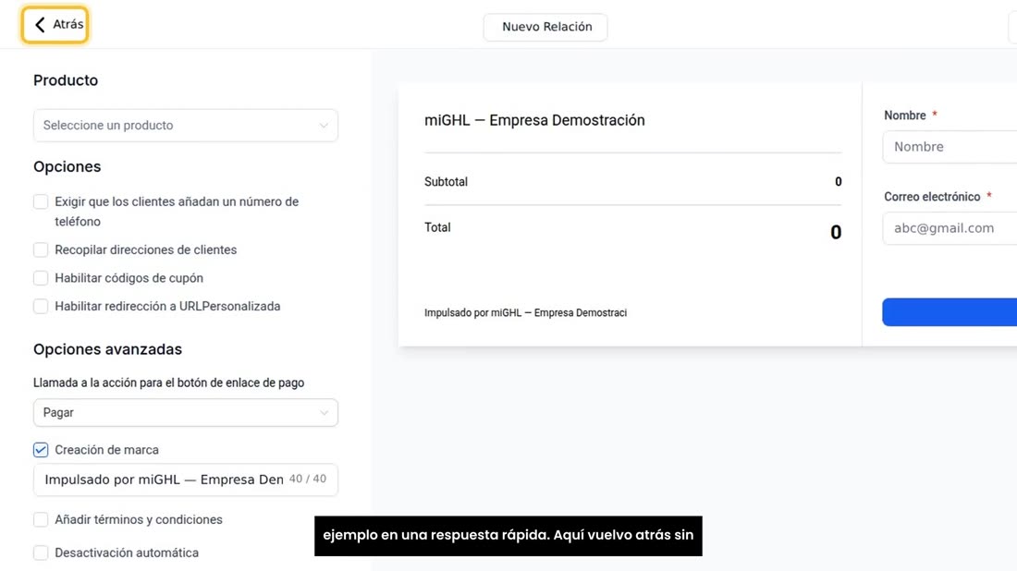Image resolution: width=1017 pixels, height=571 pixels.
Task: Go back with the Atrás button
Action: pos(55,25)
